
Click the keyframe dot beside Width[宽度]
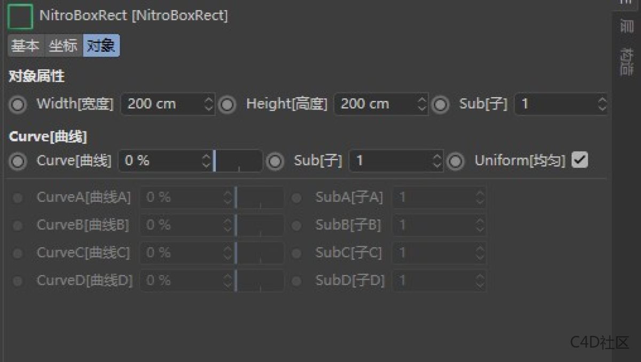pyautogui.click(x=18, y=105)
